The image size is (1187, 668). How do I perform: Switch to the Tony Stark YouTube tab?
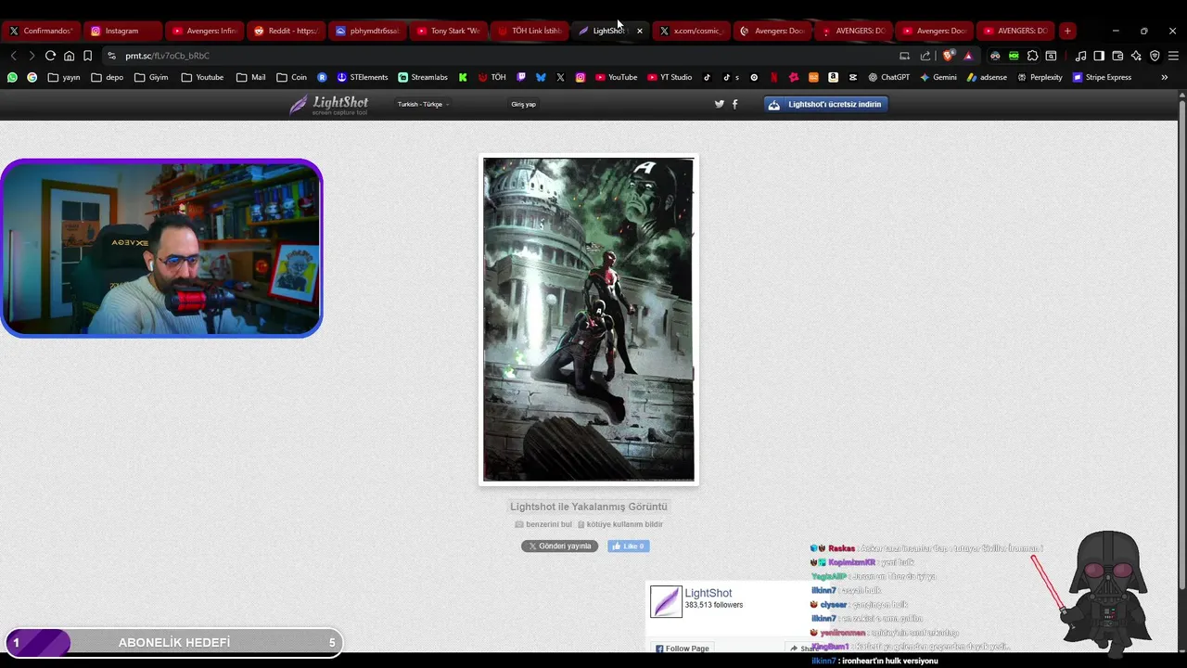[x=448, y=31]
